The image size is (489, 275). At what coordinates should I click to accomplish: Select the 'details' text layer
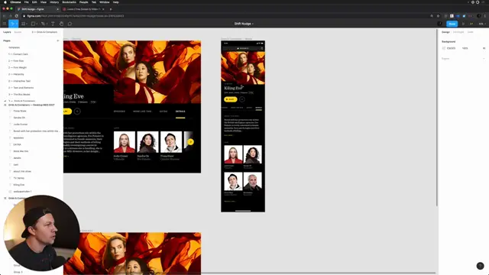pos(17,158)
